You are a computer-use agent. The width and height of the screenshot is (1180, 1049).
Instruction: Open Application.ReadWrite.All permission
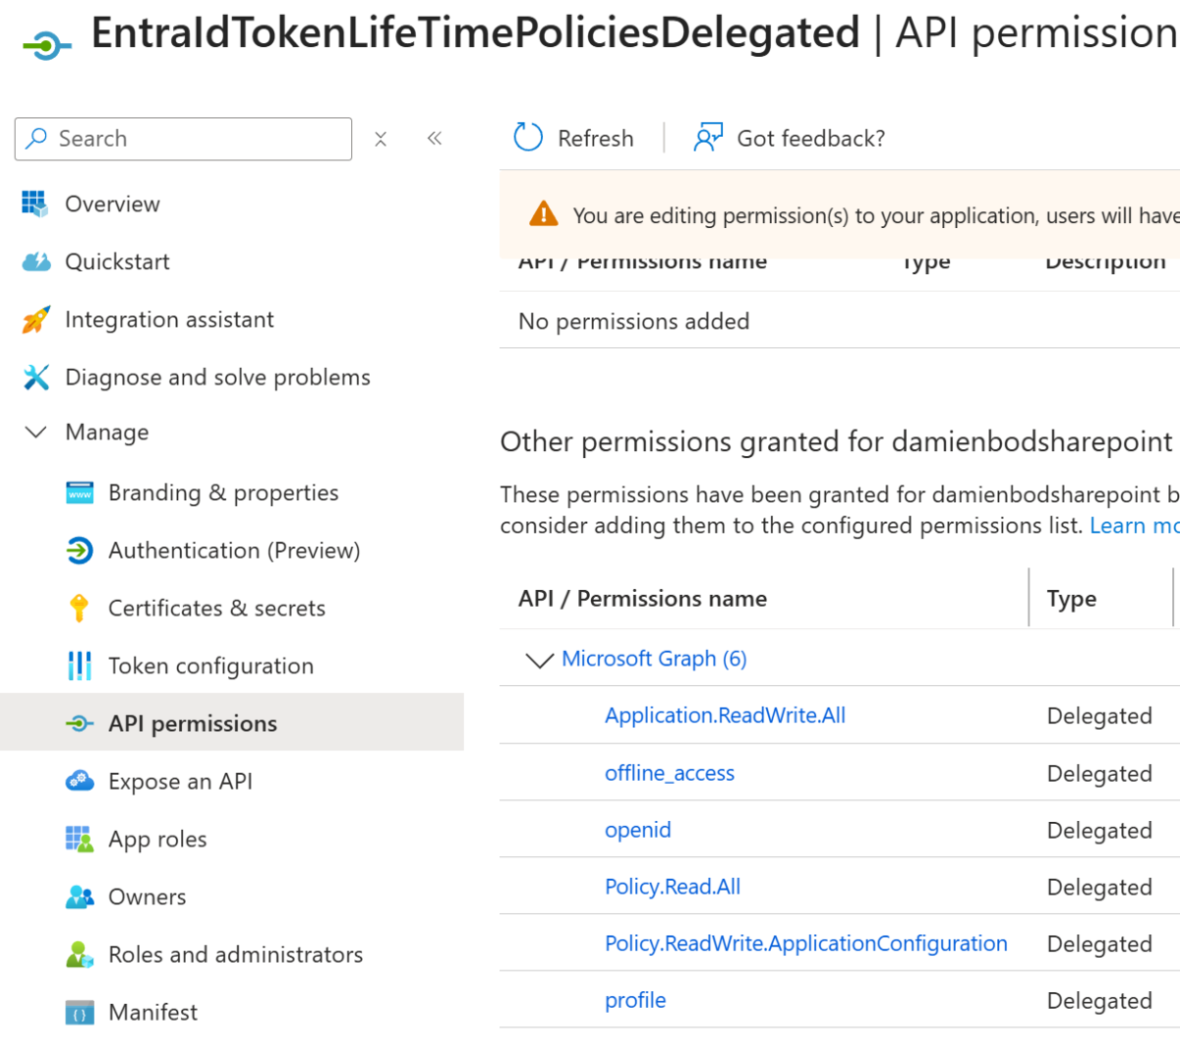(x=725, y=716)
